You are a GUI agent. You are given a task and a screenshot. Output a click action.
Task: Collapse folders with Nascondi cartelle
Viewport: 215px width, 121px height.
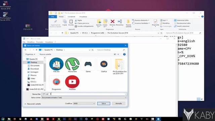click(x=33, y=104)
